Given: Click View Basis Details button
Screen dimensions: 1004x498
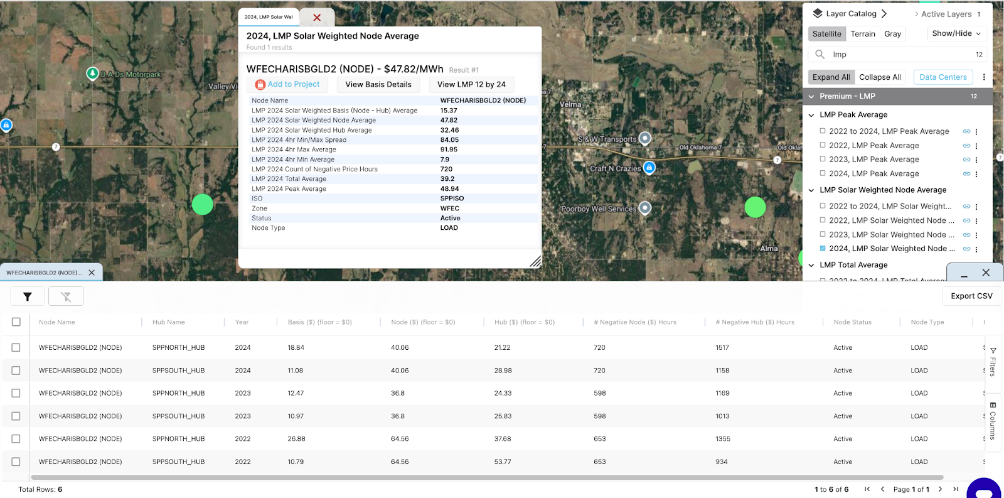Looking at the screenshot, I should click(378, 85).
